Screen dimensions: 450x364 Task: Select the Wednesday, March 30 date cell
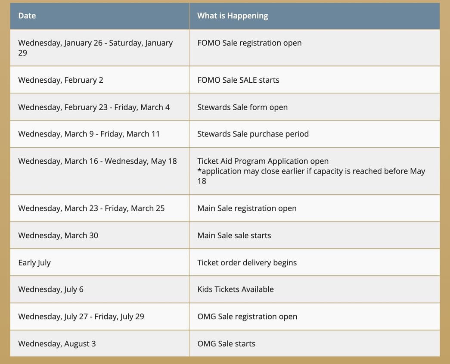[58, 236]
